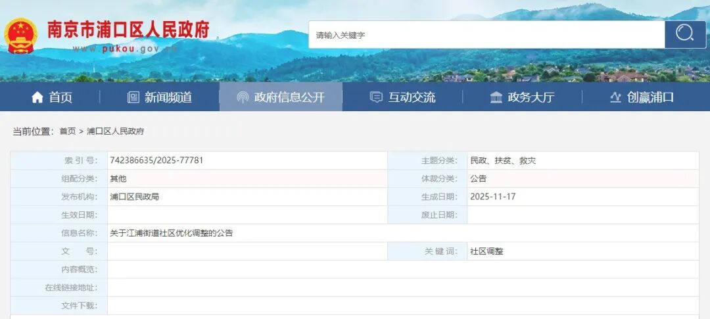
Task: Click the building icon beside 政务大厅
Action: (x=496, y=97)
